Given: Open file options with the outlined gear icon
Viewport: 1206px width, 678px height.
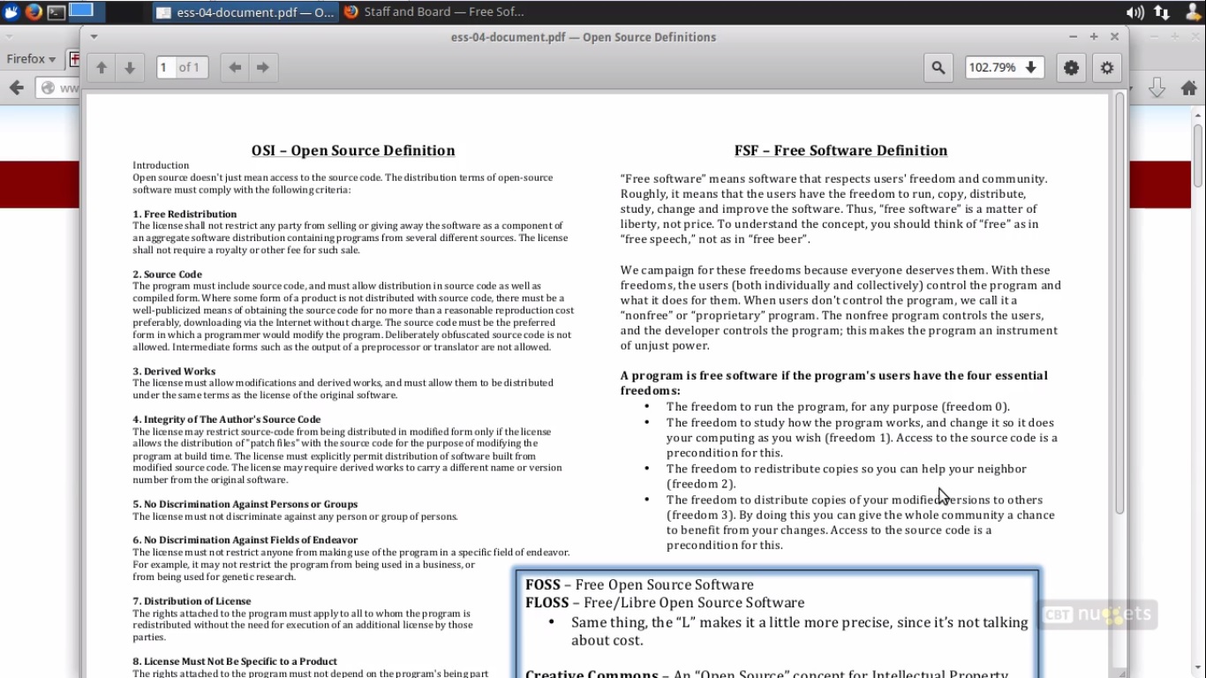Looking at the screenshot, I should [1107, 68].
